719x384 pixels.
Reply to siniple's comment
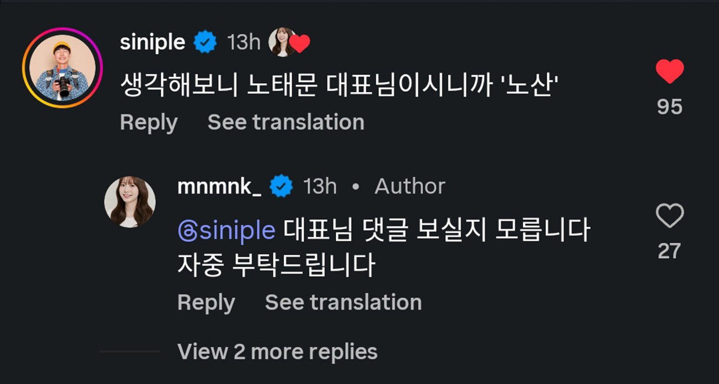point(149,122)
